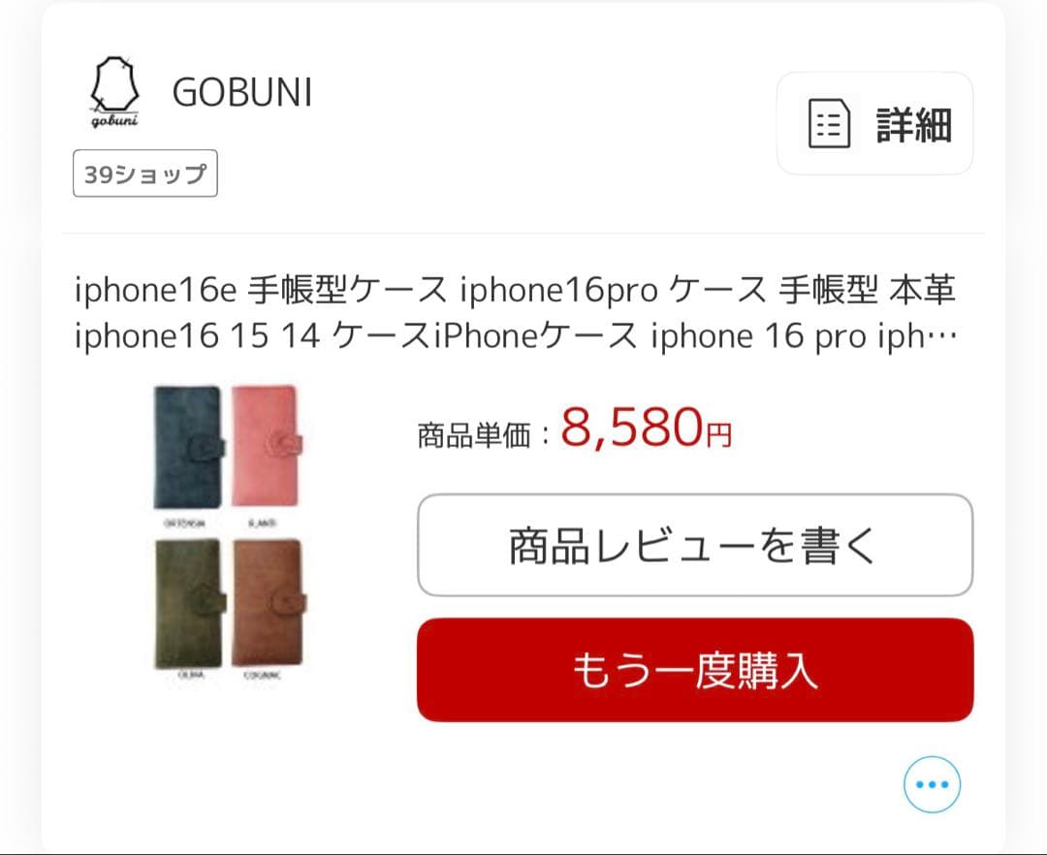Select the cognac brown case image
The image size is (1047, 855).
[269, 603]
